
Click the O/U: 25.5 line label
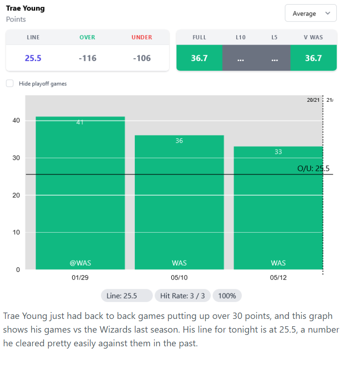313,168
